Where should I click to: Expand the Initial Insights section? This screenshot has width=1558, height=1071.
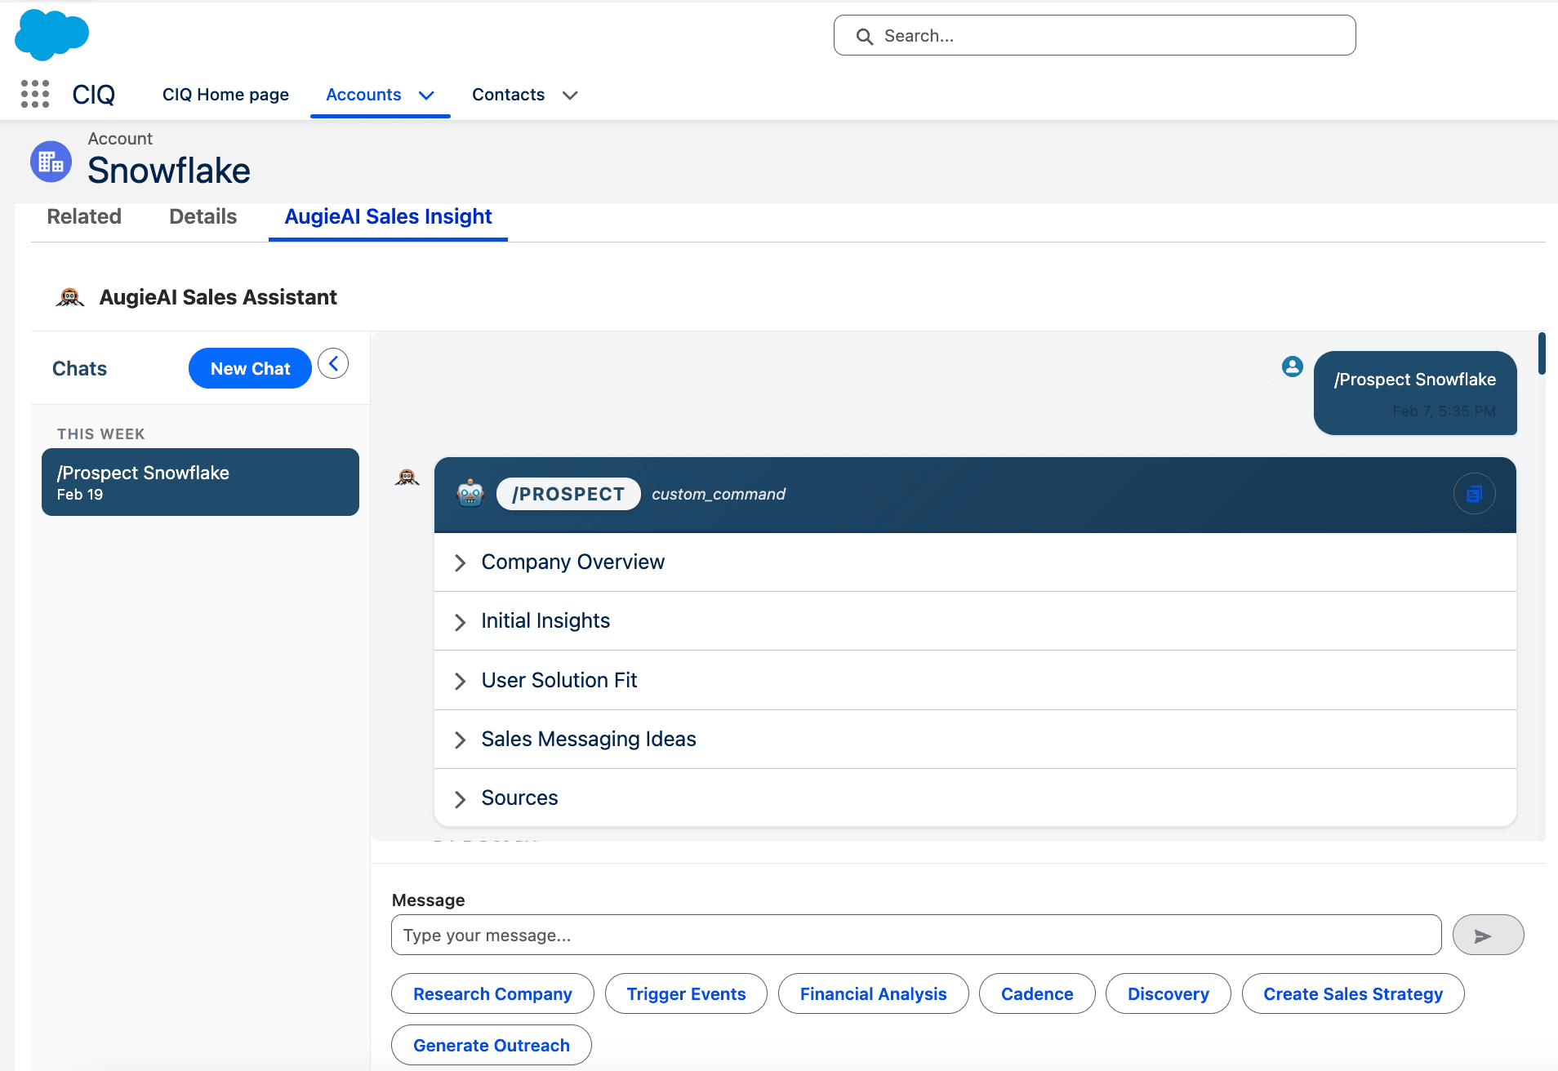[x=975, y=621]
